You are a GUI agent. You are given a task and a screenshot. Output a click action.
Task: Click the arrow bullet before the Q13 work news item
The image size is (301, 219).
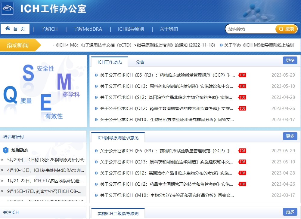point(96,86)
